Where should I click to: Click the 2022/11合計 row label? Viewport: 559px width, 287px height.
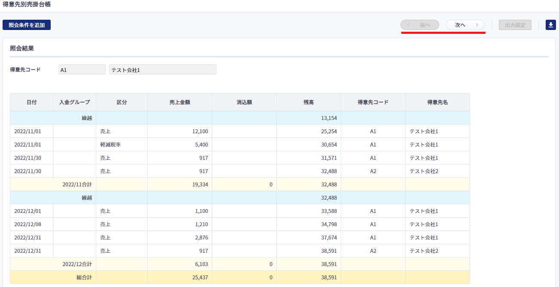pos(77,185)
